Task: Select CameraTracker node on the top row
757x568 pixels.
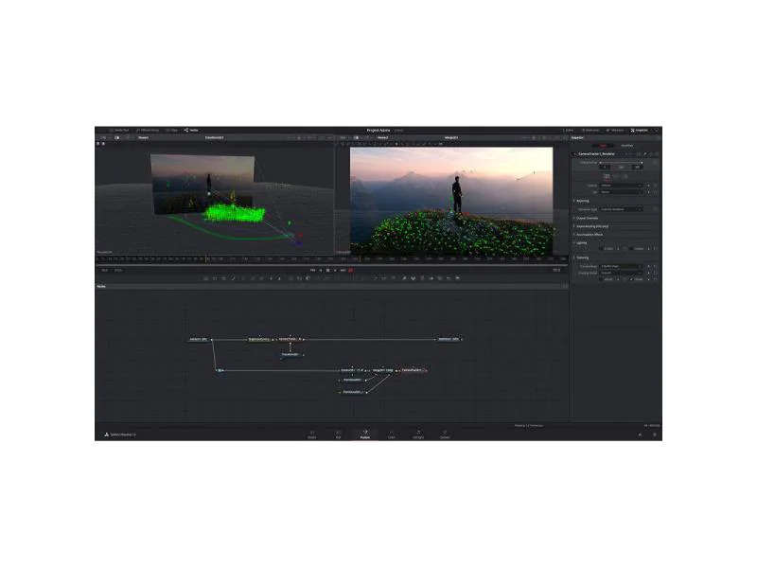Action: click(x=290, y=339)
